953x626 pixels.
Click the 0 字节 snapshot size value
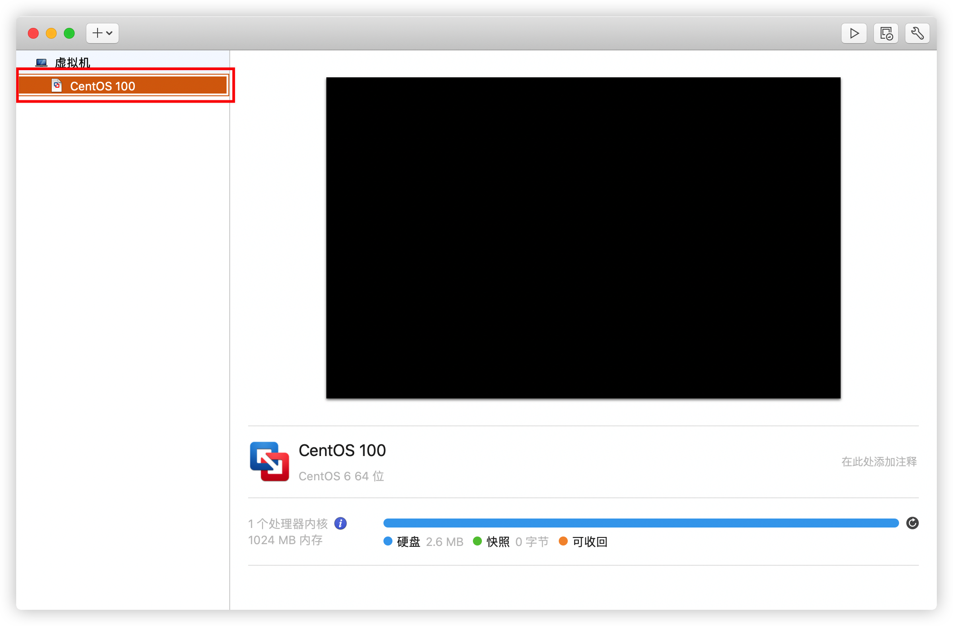point(532,542)
